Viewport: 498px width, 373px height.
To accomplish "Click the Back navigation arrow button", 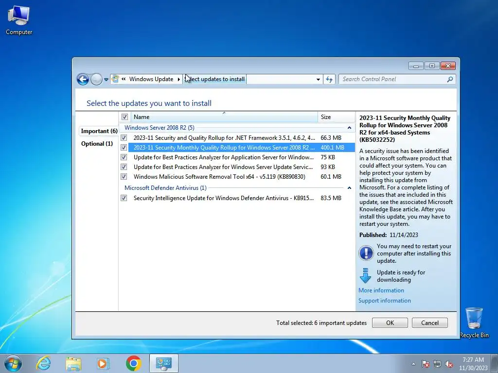I will coord(83,79).
